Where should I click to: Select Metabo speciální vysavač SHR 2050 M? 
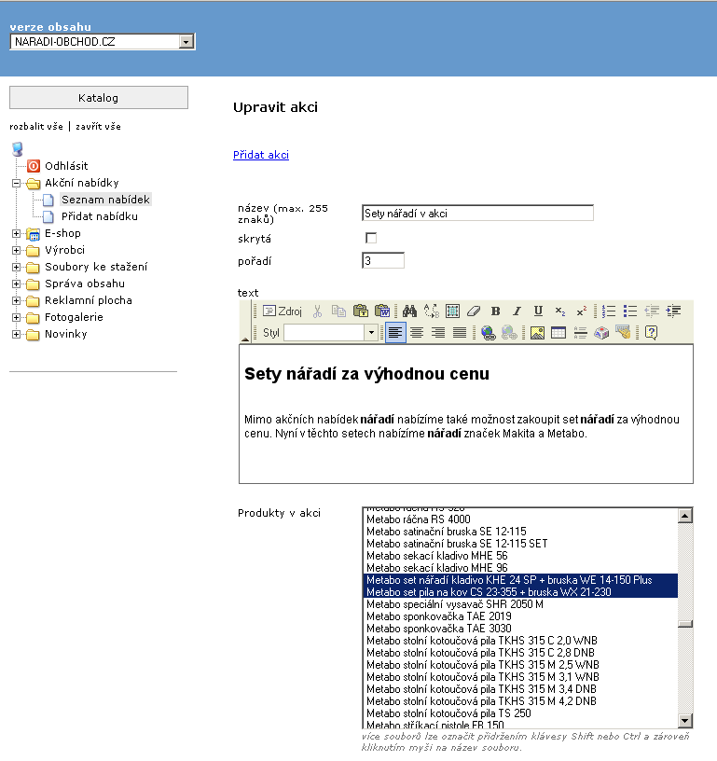(x=520, y=604)
